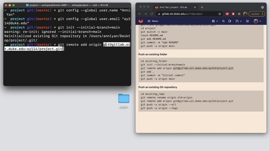The width and height of the screenshot is (270, 151).
Task: Open the GitLab issues icon
Action: (229, 21)
